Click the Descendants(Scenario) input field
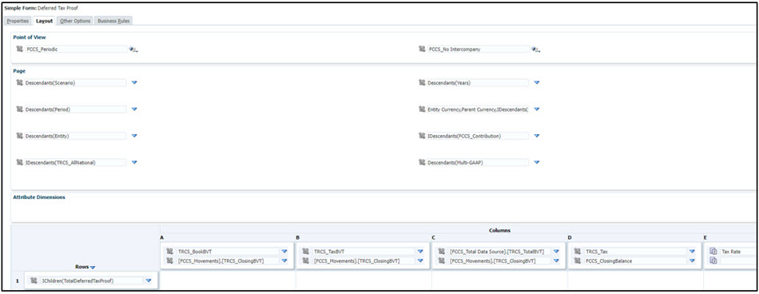This screenshot has width=759, height=294. point(76,83)
